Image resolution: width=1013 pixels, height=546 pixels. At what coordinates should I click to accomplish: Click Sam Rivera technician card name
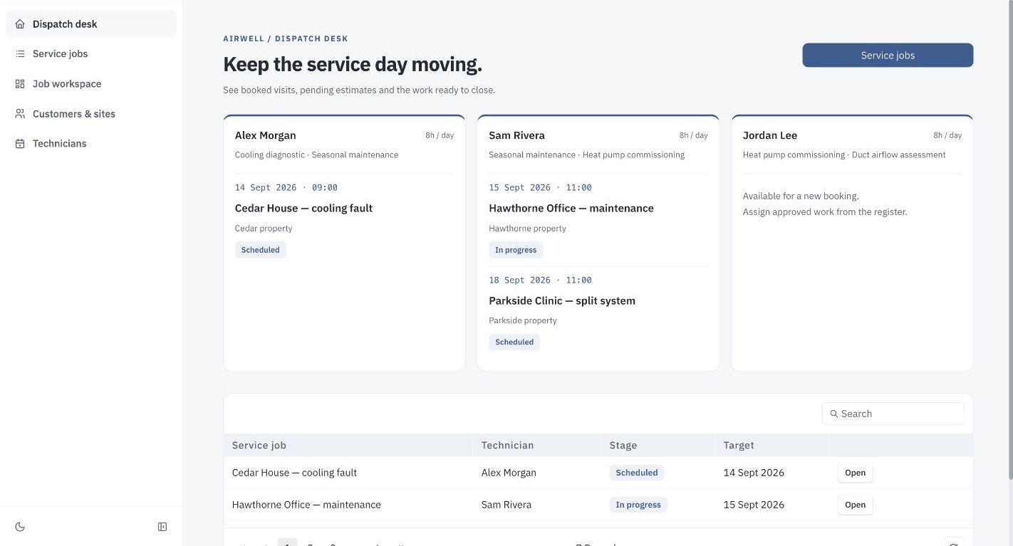(516, 135)
